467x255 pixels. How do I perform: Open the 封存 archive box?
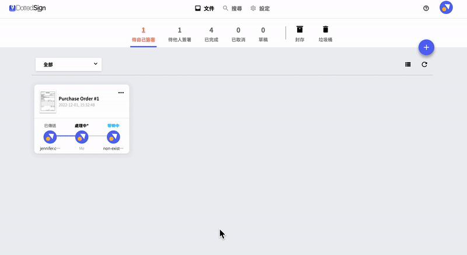pos(299,34)
